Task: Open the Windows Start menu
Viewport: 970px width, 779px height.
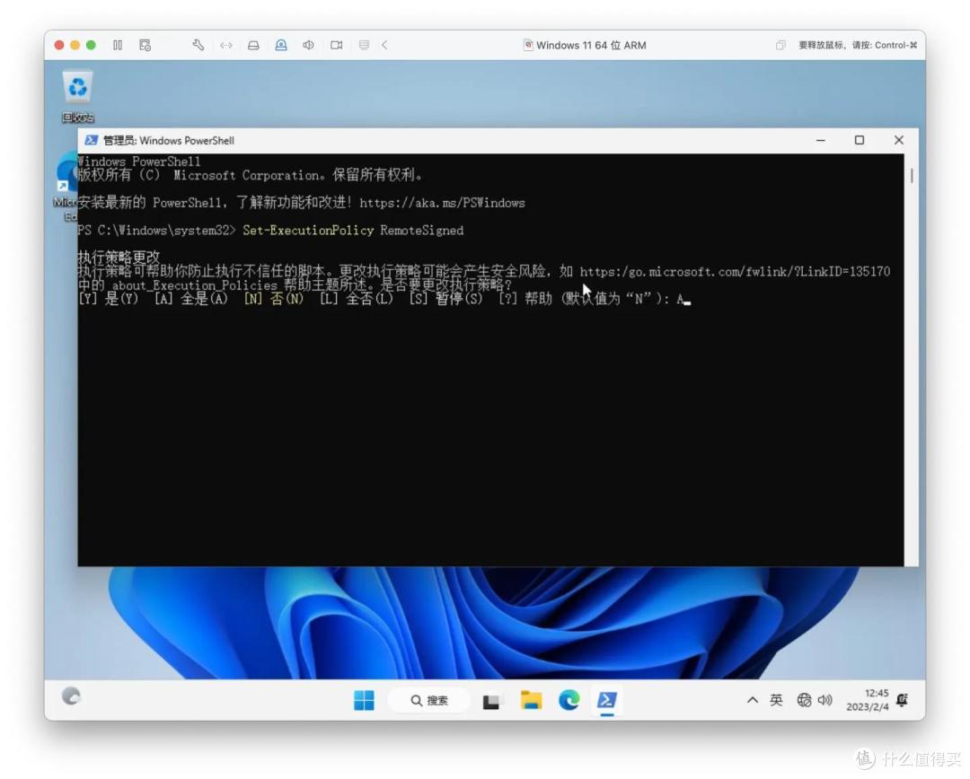Action: point(364,701)
